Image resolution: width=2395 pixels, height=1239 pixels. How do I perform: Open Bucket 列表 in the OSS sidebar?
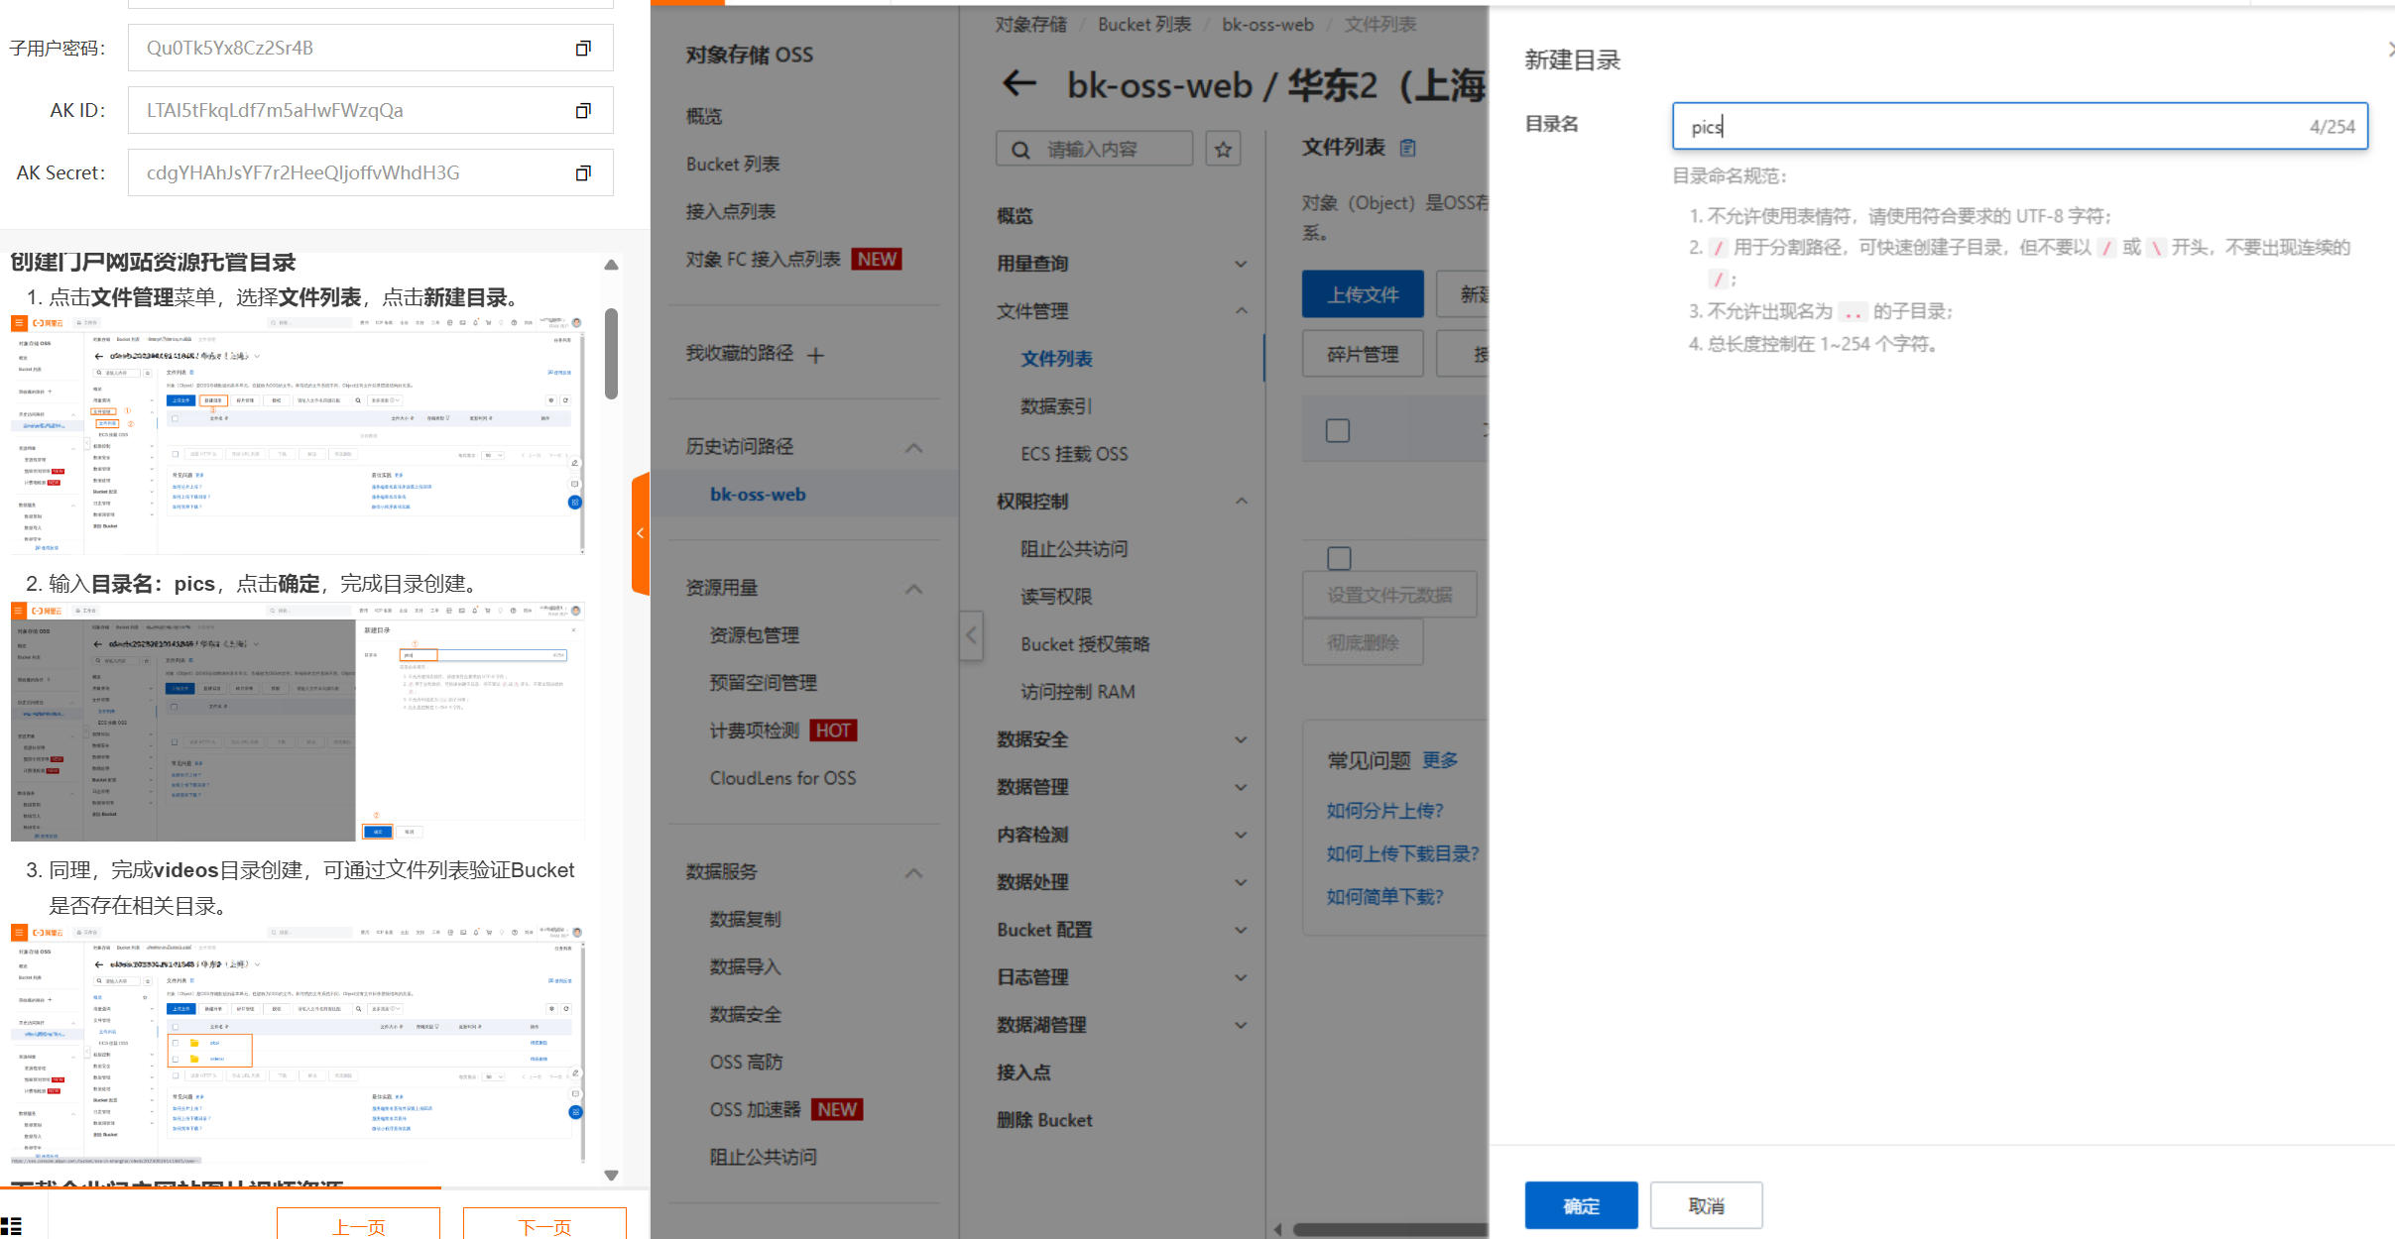coord(733,164)
